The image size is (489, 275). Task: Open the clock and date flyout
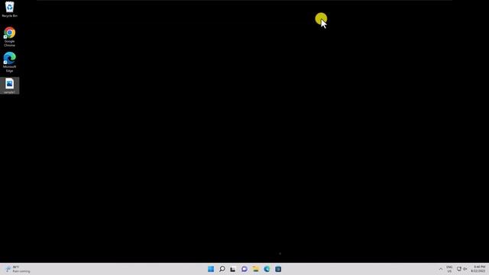(x=479, y=269)
